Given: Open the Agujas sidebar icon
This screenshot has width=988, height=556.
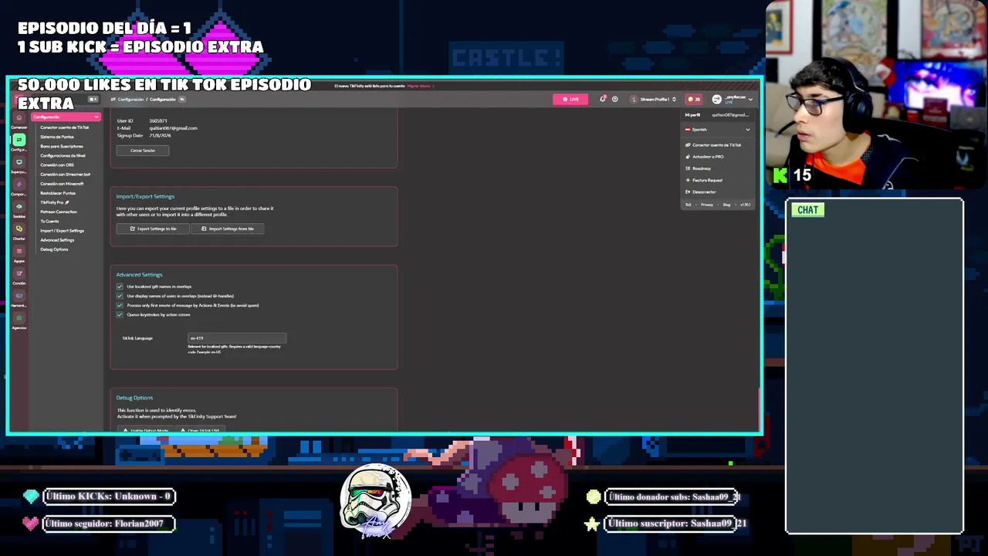Looking at the screenshot, I should click(x=19, y=251).
